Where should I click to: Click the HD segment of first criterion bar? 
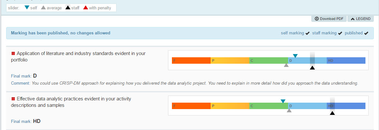click(346, 60)
